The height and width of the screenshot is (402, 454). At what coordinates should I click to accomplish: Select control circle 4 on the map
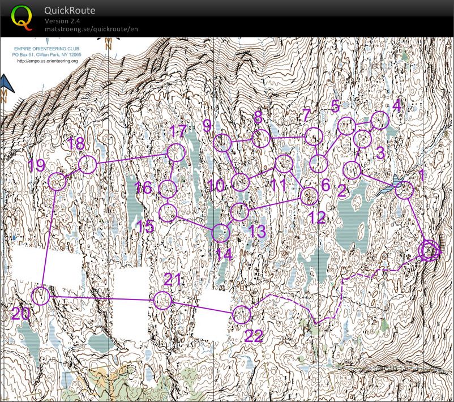tap(380, 120)
